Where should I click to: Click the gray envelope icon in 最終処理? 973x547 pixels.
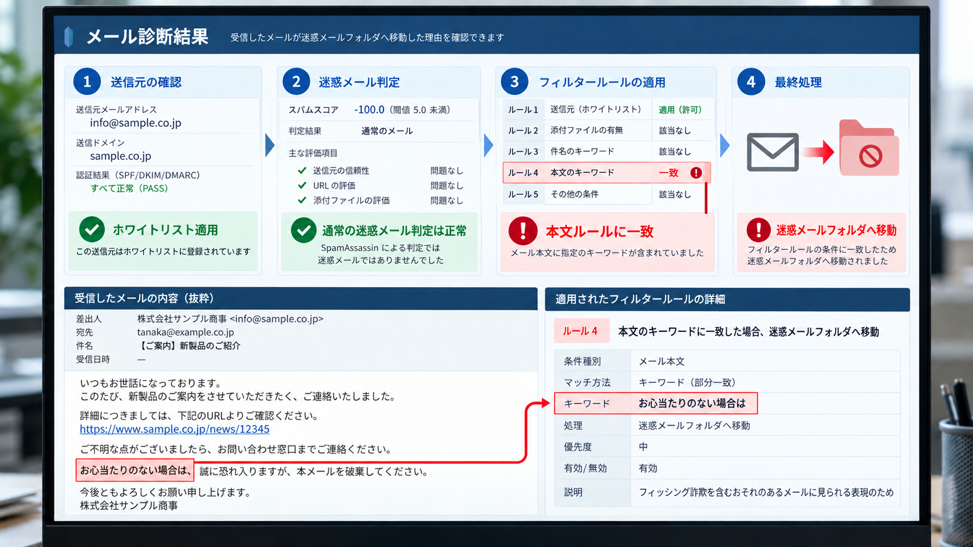pyautogui.click(x=773, y=152)
